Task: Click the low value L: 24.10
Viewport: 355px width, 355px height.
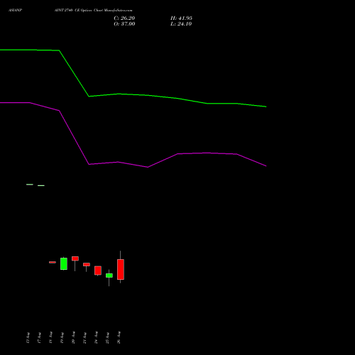Action: [x=181, y=24]
